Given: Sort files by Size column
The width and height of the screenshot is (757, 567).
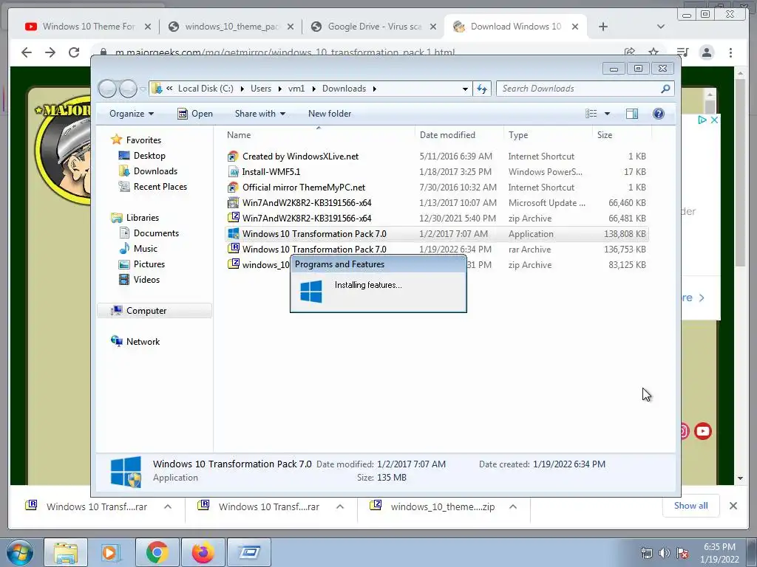Looking at the screenshot, I should click(x=621, y=135).
